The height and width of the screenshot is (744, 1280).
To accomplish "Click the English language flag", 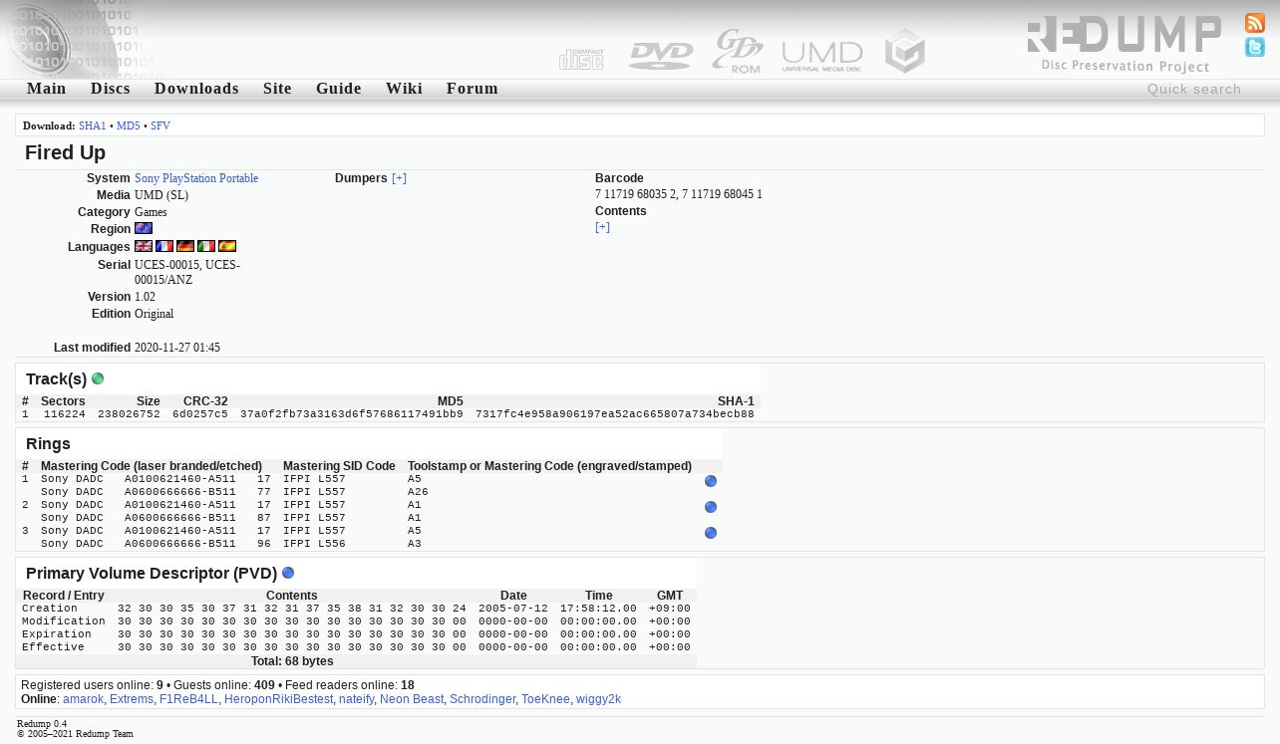I will [144, 246].
